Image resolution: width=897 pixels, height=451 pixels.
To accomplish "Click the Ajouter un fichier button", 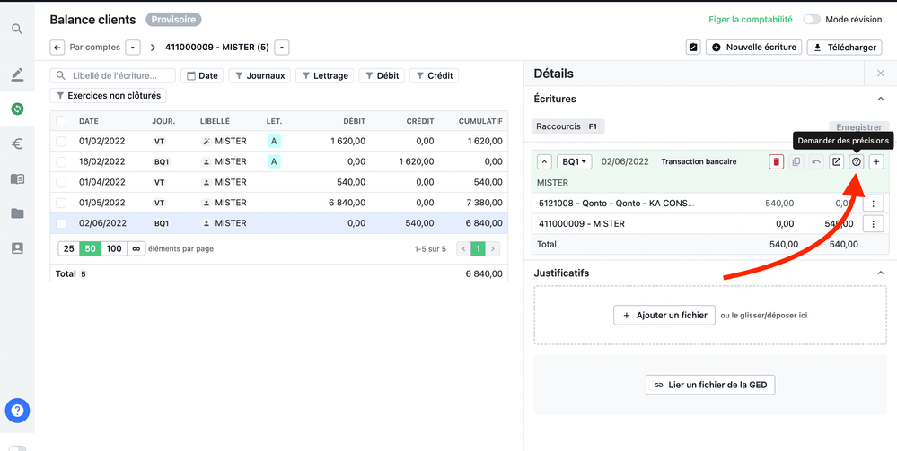I will [664, 316].
